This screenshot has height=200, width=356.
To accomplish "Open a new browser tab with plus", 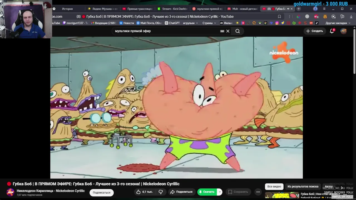I will pos(299,9).
